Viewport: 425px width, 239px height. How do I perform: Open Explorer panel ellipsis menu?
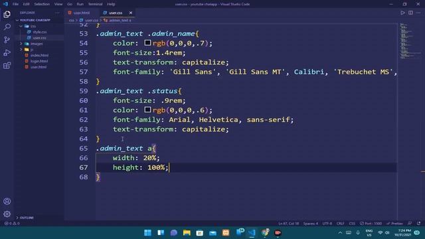[x=57, y=13]
